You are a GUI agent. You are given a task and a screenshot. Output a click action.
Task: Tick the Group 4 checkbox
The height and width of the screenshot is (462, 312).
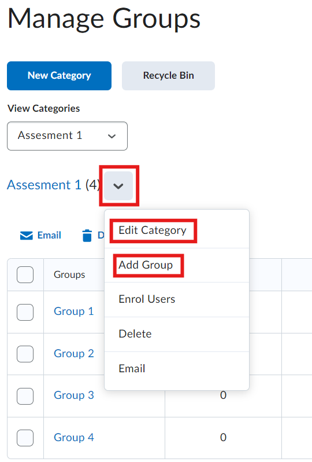click(x=25, y=438)
